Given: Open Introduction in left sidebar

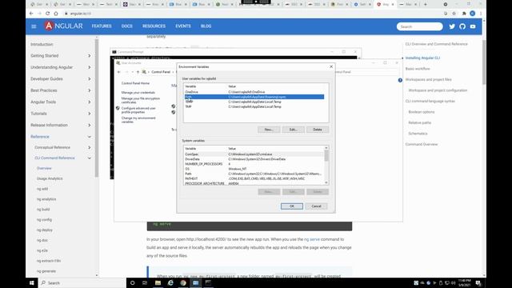Looking at the screenshot, I should (x=42, y=45).
